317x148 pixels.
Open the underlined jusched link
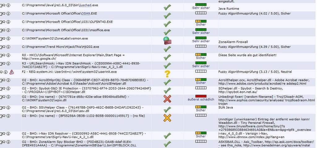click(85, 5)
